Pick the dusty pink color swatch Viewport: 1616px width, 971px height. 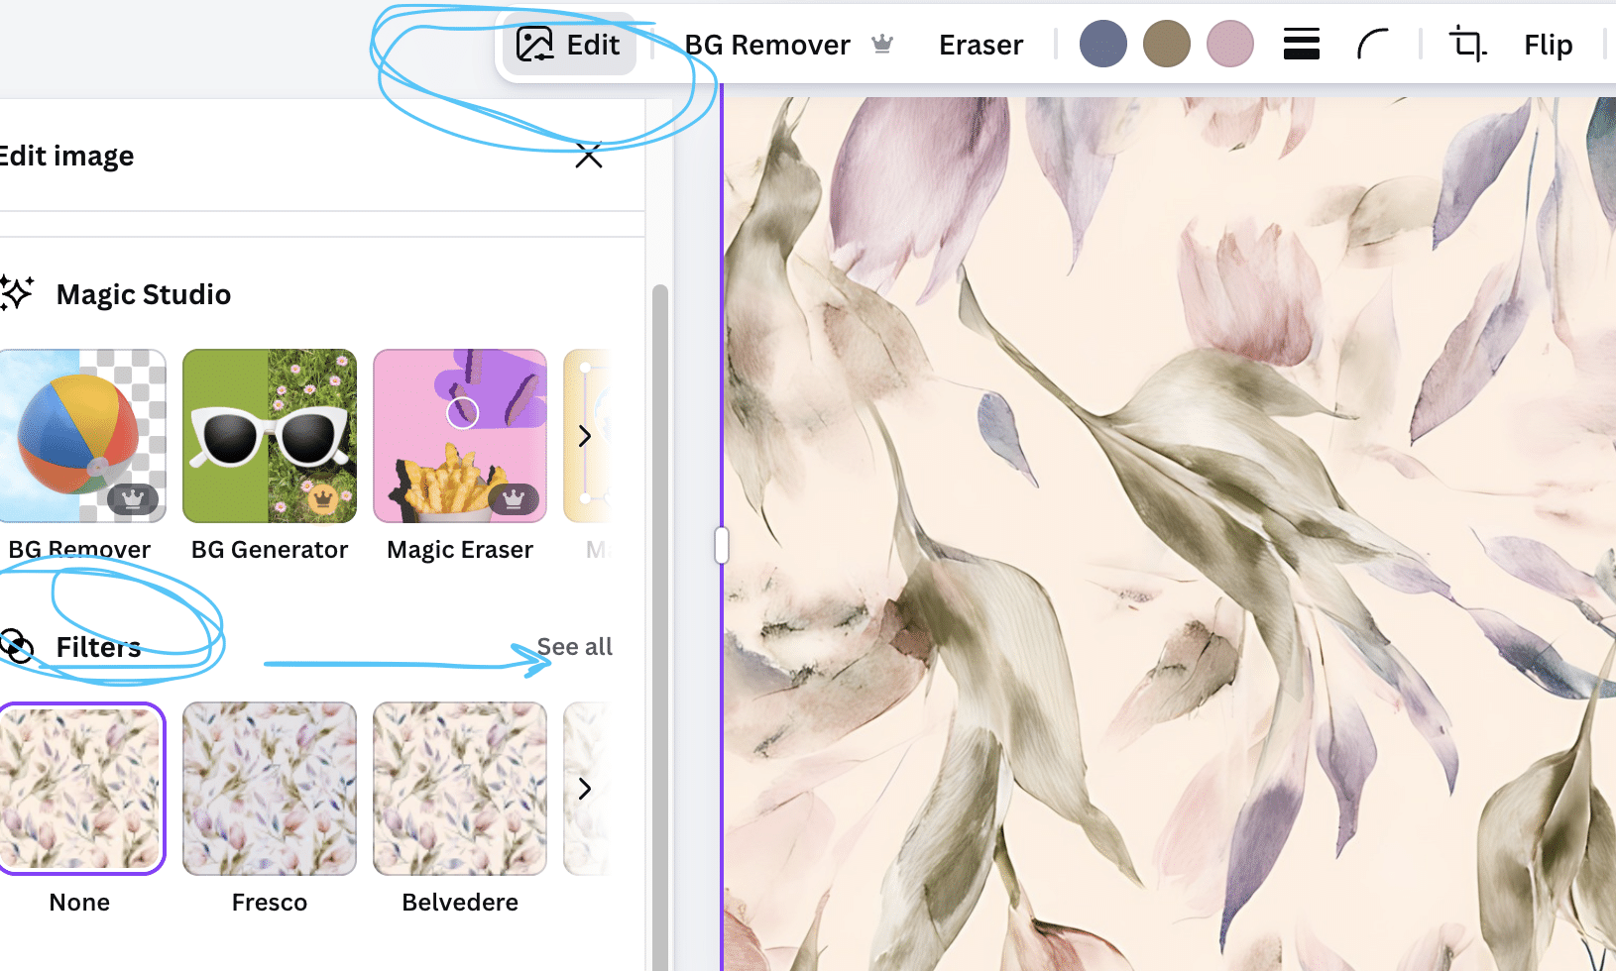(x=1229, y=45)
